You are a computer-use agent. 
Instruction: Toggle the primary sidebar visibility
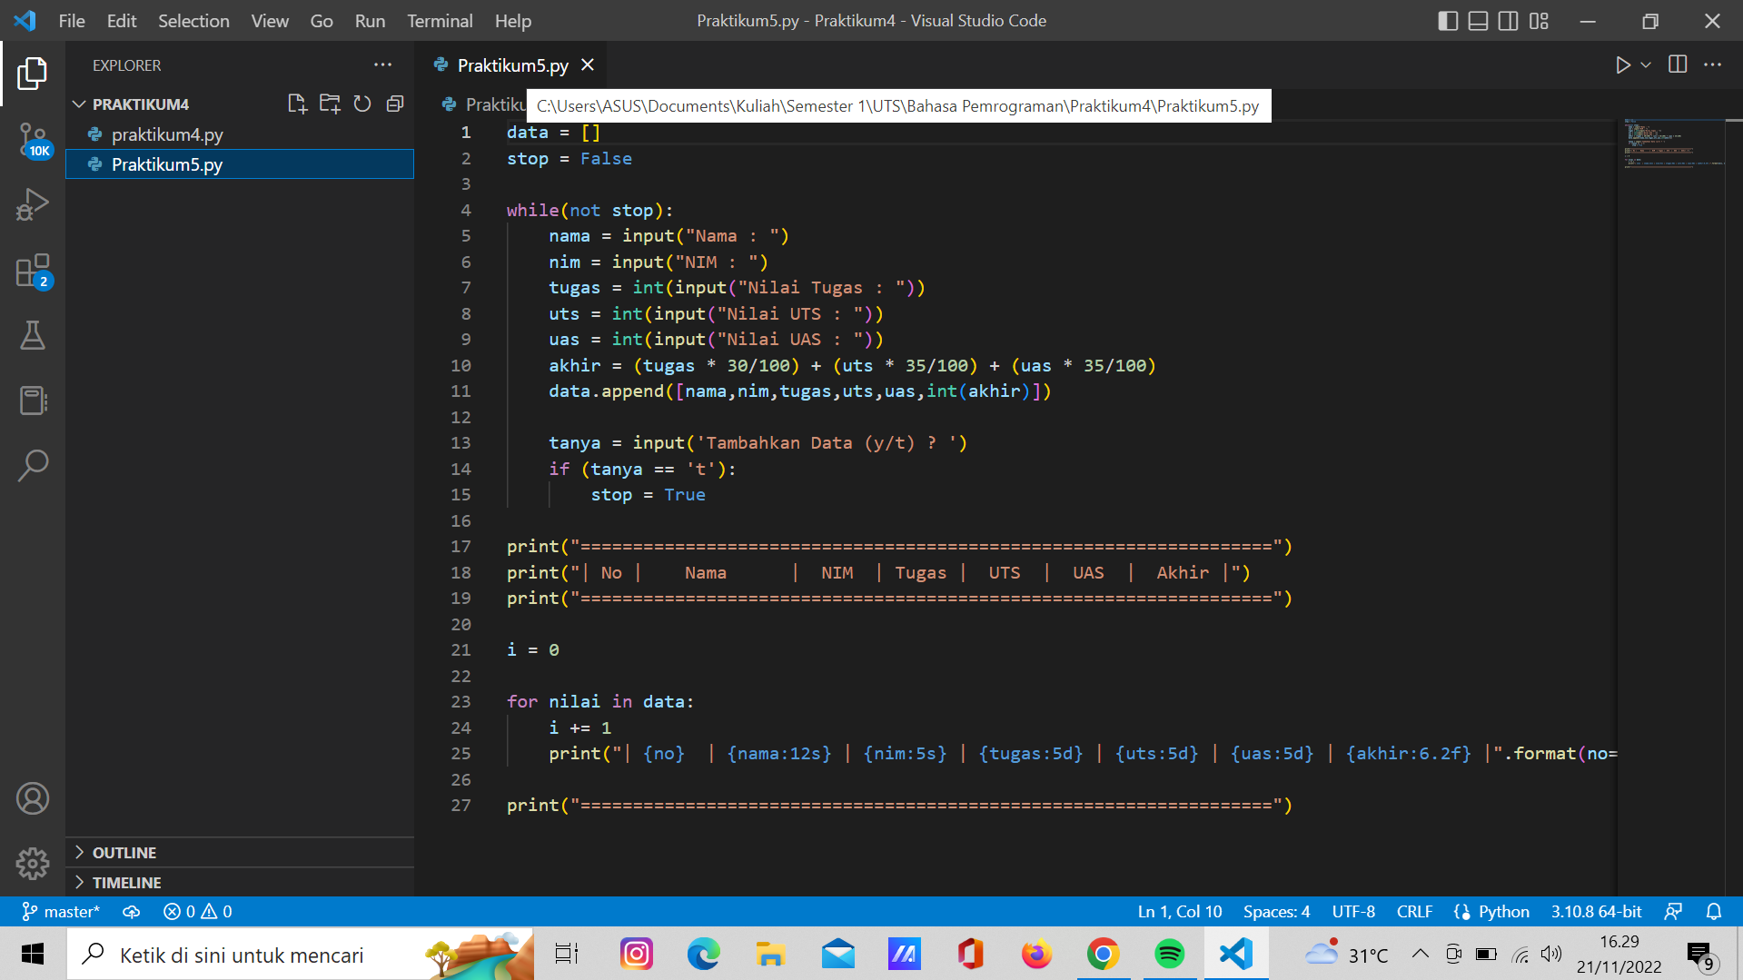pyautogui.click(x=1448, y=20)
